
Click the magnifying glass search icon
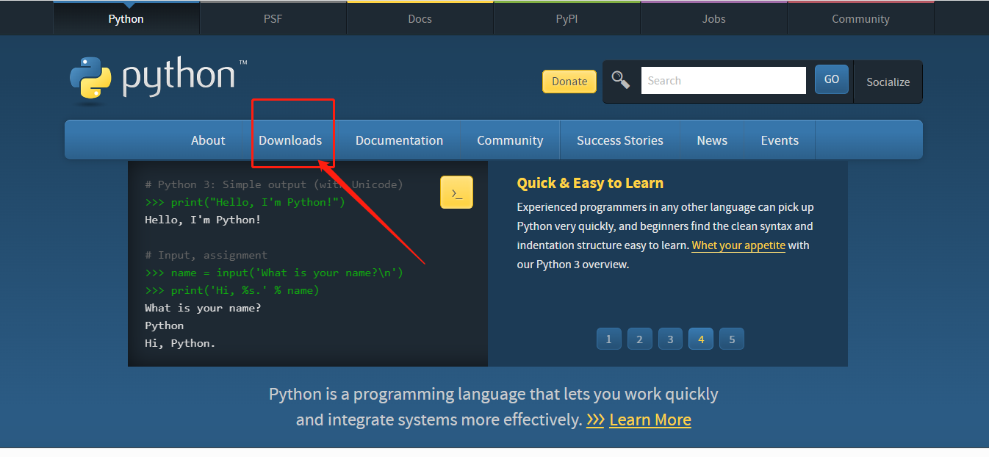click(x=621, y=80)
